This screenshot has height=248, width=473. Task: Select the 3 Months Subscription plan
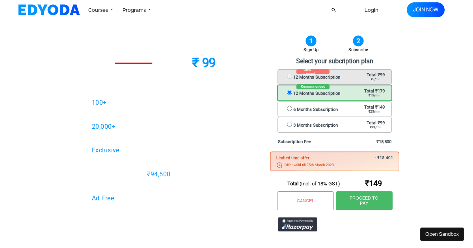[289, 124]
